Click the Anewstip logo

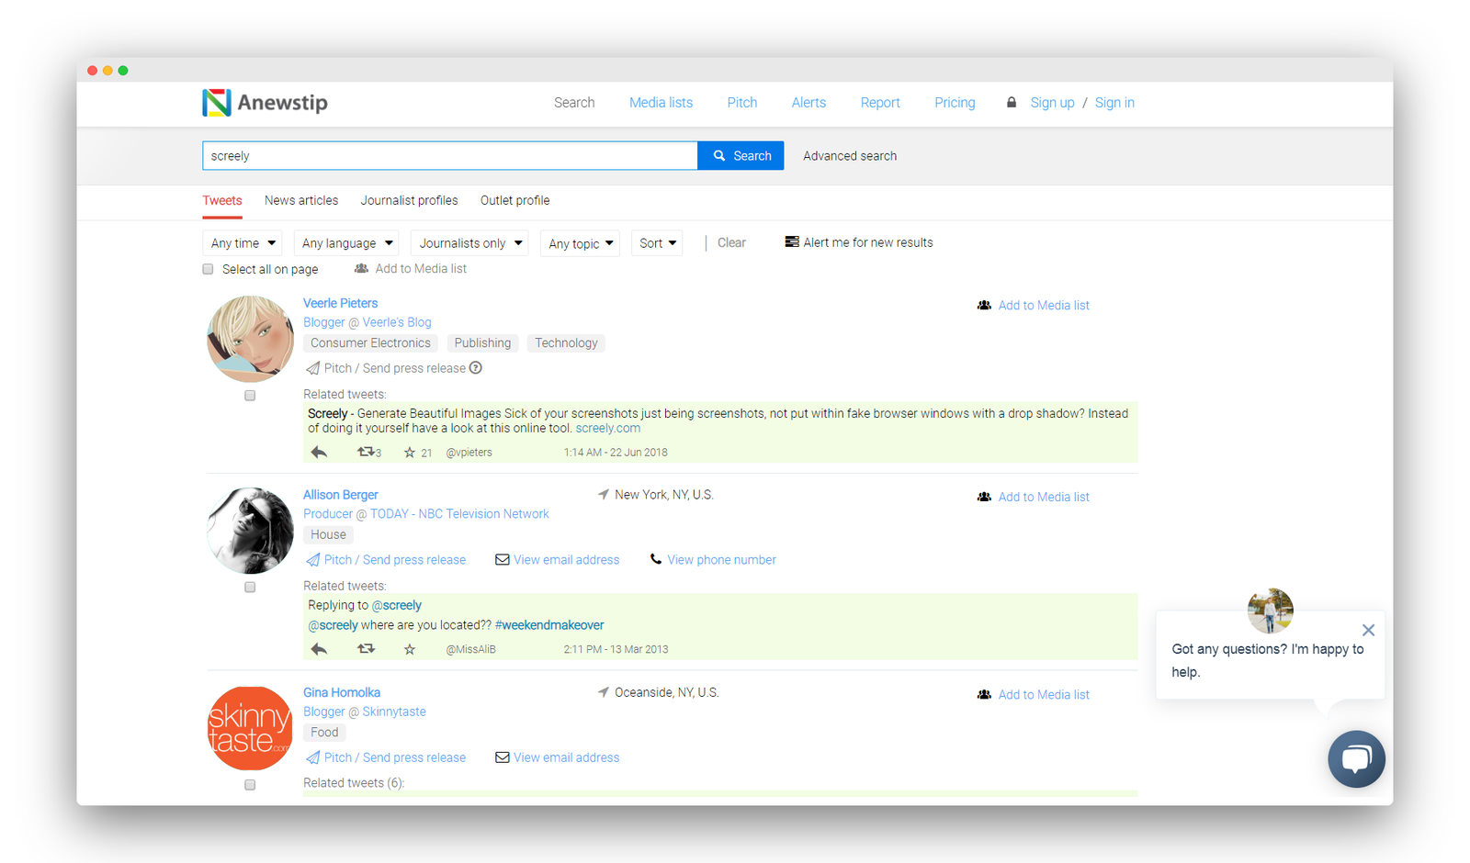pos(265,103)
